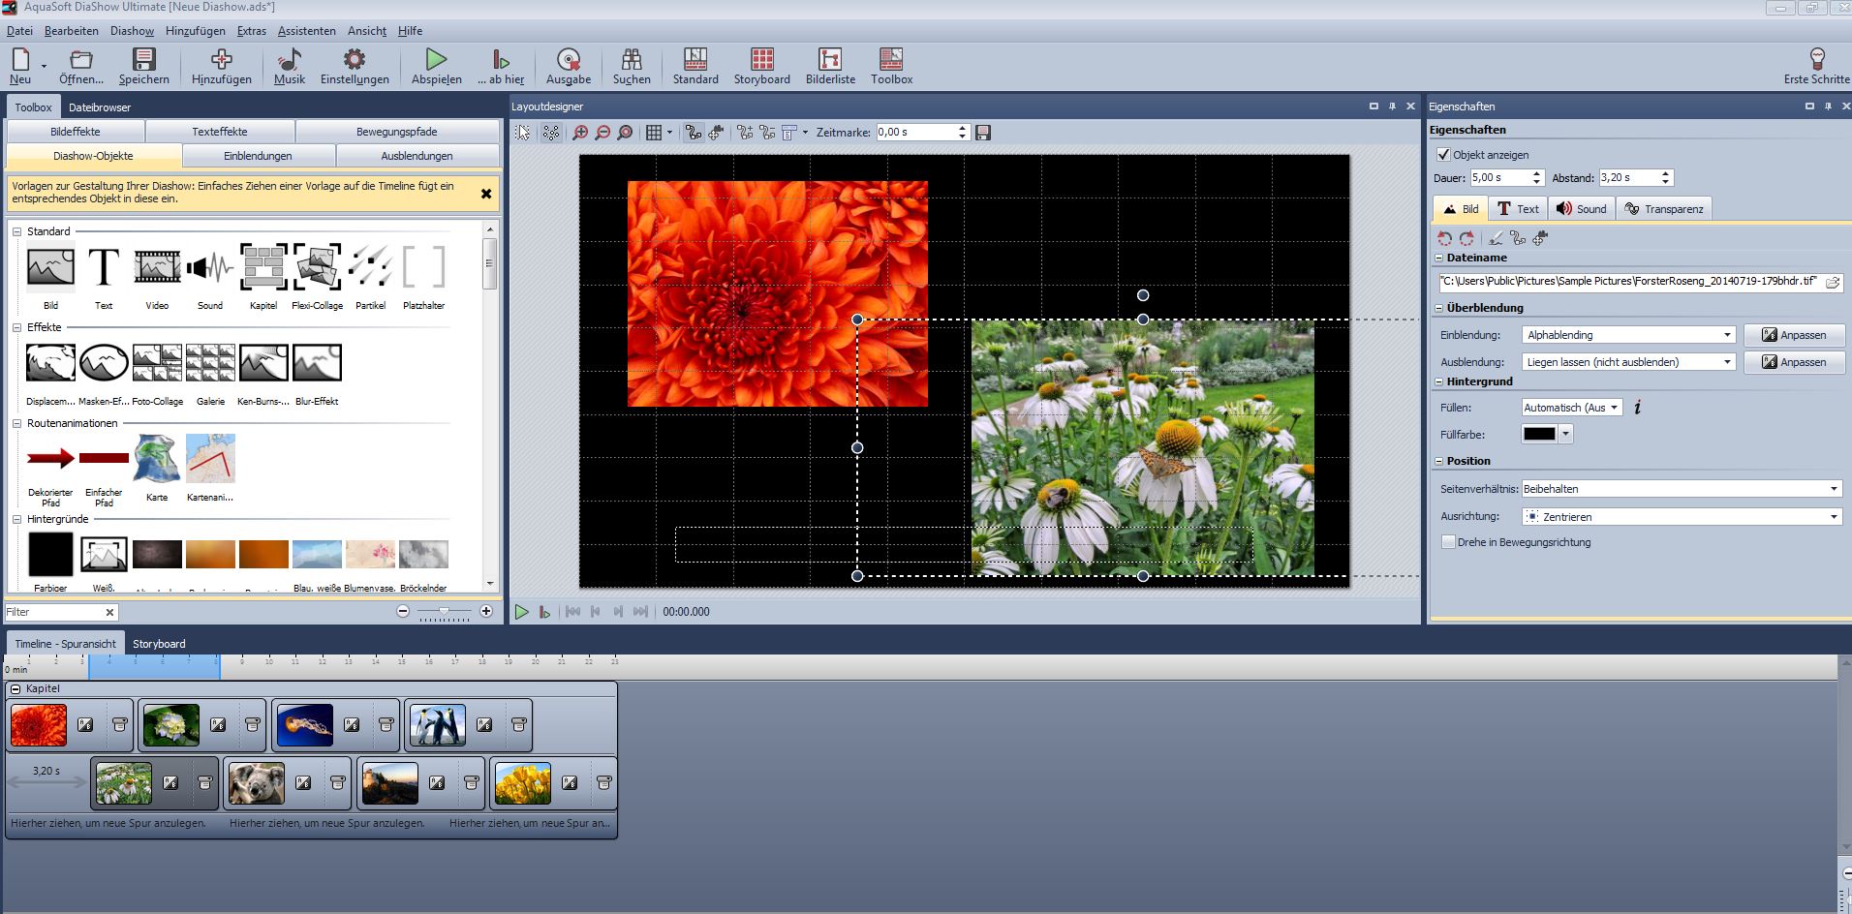The width and height of the screenshot is (1852, 914).
Task: Switch to Storyboard view via toolbar icon
Action: click(761, 60)
